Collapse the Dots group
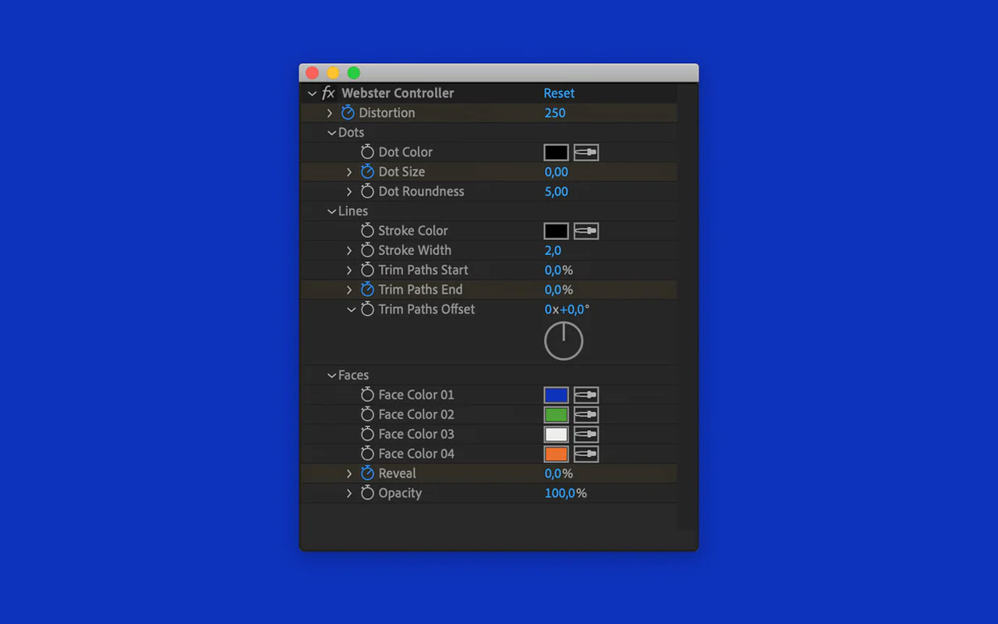998x624 pixels. tap(331, 133)
